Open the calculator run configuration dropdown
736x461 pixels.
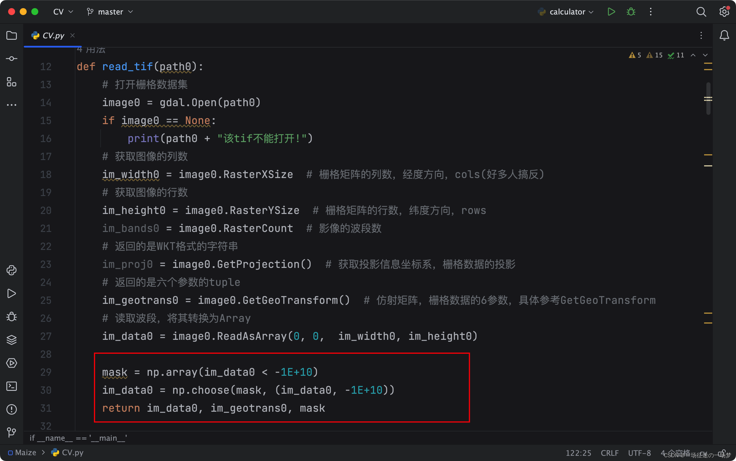click(x=565, y=12)
